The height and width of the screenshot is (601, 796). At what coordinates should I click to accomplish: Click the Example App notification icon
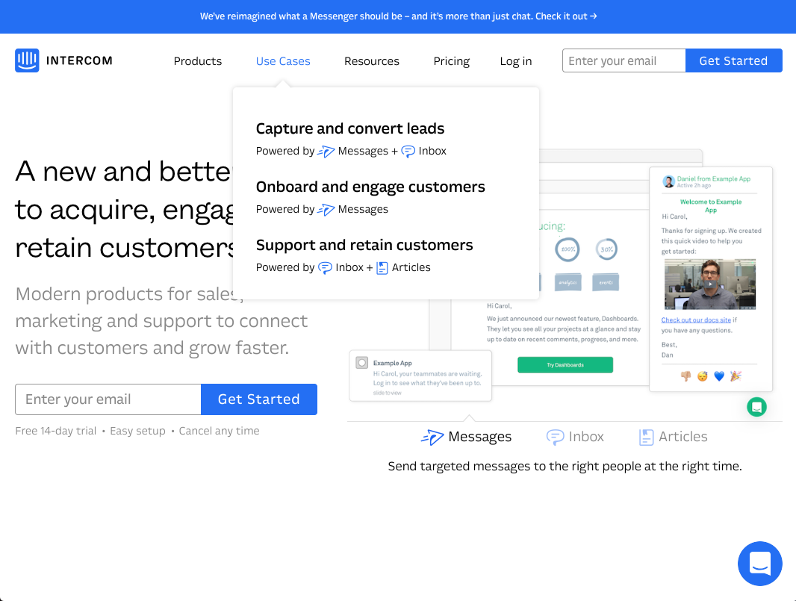tap(362, 363)
